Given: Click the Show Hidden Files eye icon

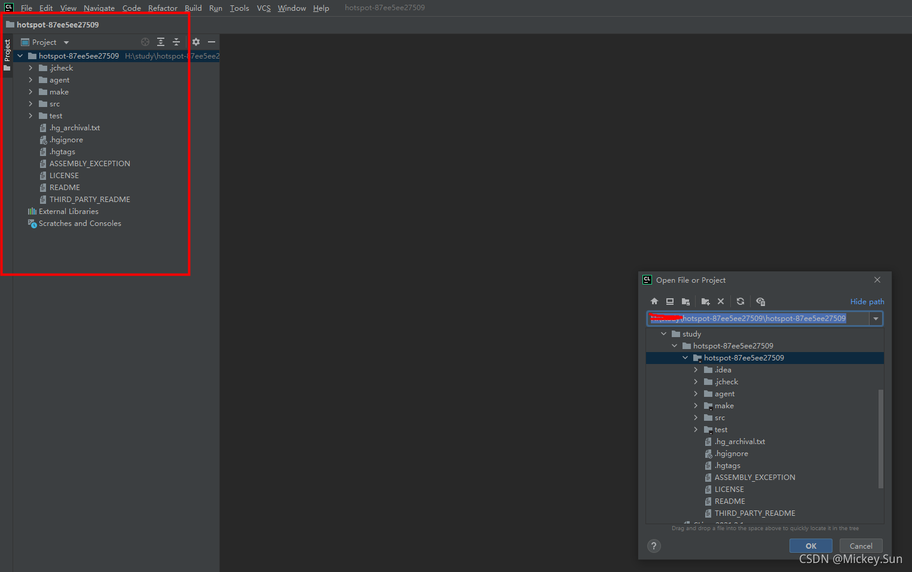Looking at the screenshot, I should pos(760,302).
